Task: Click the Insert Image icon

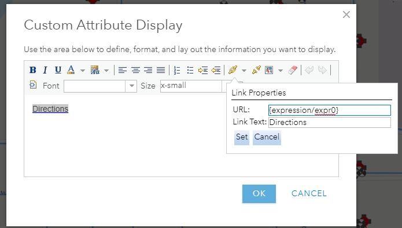Action: (x=269, y=70)
